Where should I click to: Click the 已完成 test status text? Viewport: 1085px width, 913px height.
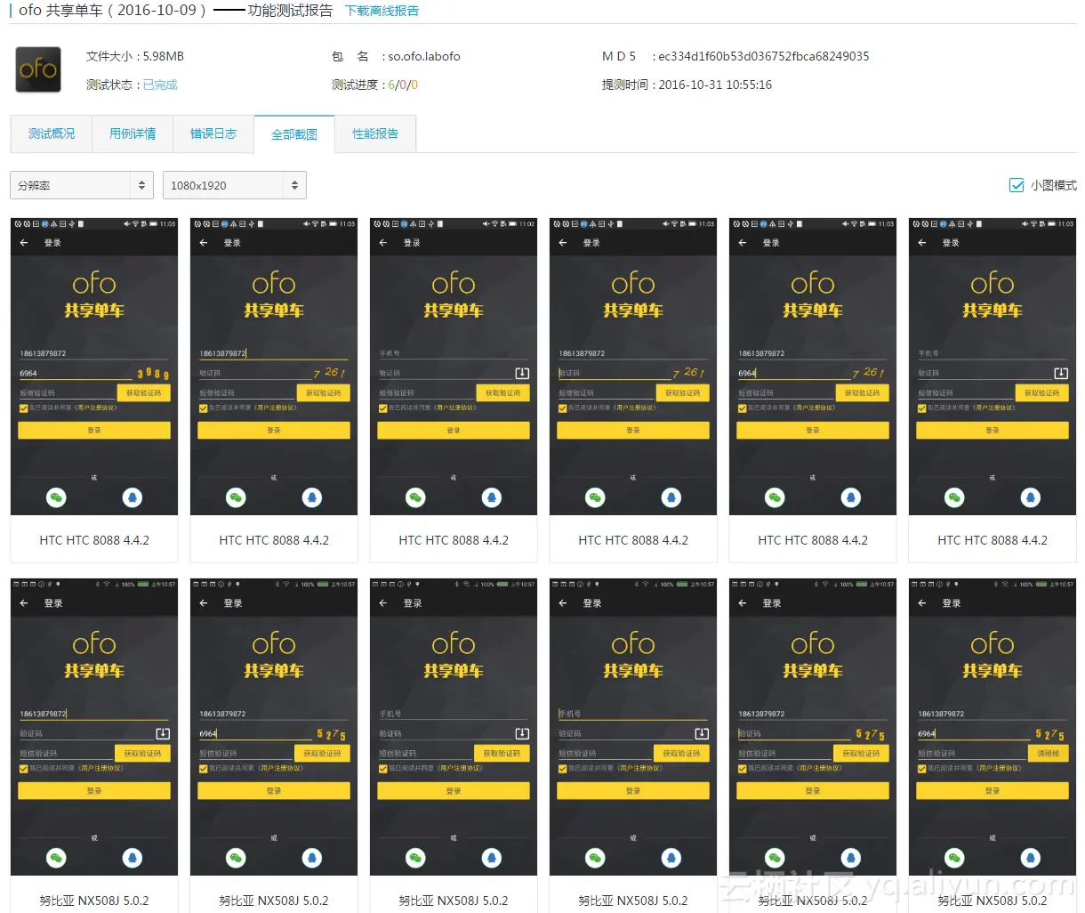[160, 85]
